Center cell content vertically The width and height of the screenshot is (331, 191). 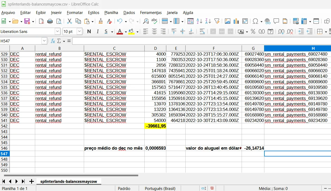click(182, 32)
